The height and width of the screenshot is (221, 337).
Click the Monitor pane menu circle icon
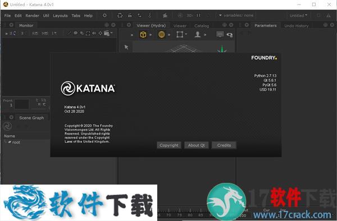(11, 25)
